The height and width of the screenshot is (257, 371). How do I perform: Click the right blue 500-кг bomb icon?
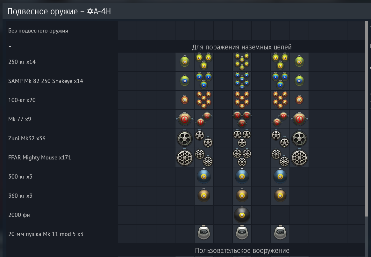[x=280, y=176]
